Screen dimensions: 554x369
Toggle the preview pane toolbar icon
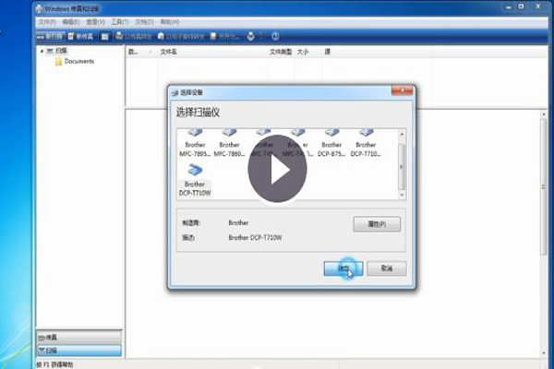pos(105,36)
